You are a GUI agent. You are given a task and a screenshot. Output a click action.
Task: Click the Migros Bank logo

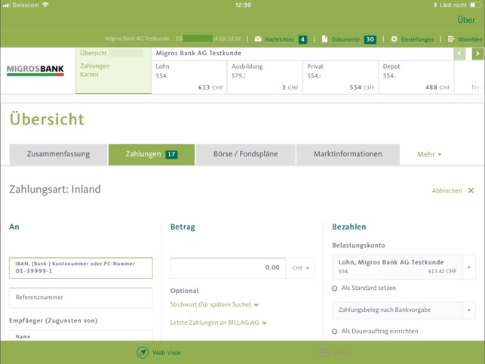pos(35,70)
